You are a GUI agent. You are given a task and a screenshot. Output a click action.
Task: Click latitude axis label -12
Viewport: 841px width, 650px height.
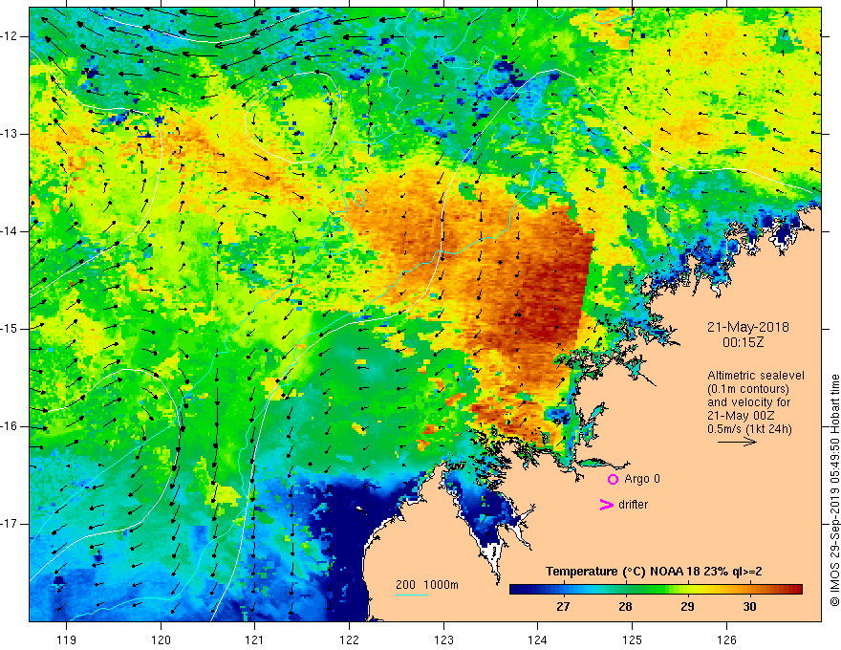(10, 36)
